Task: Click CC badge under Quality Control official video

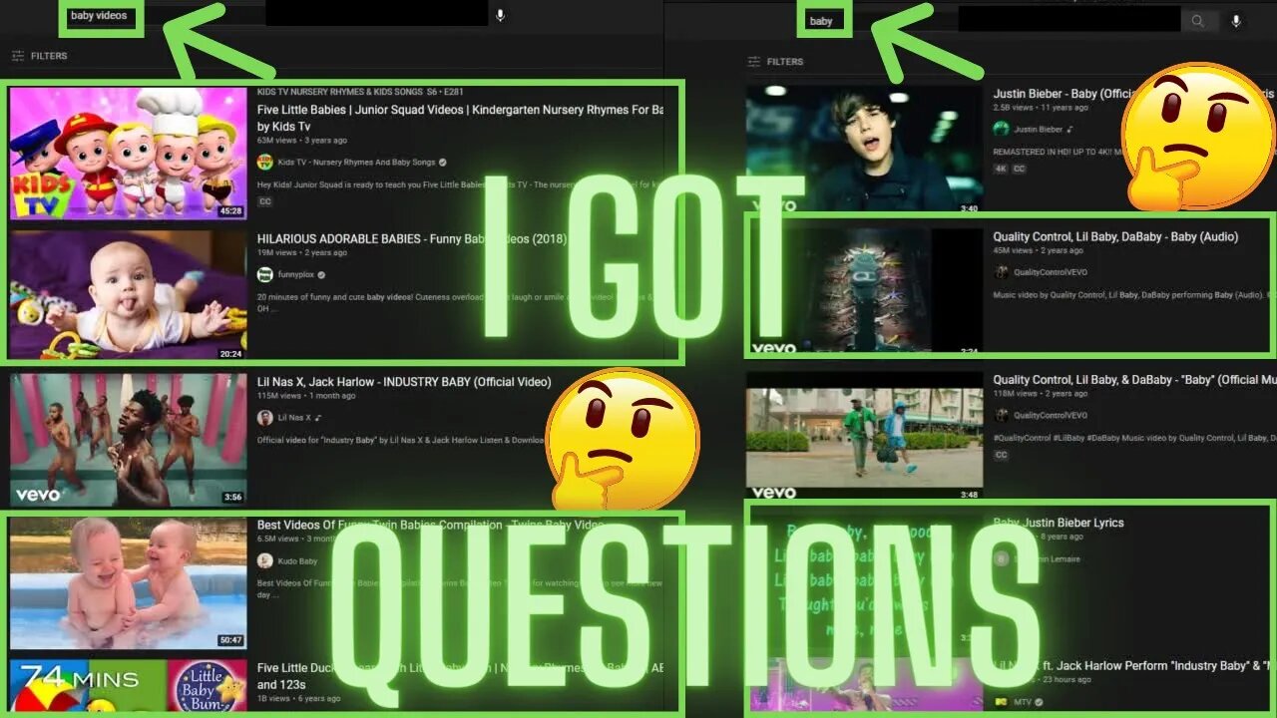Action: tap(1002, 455)
